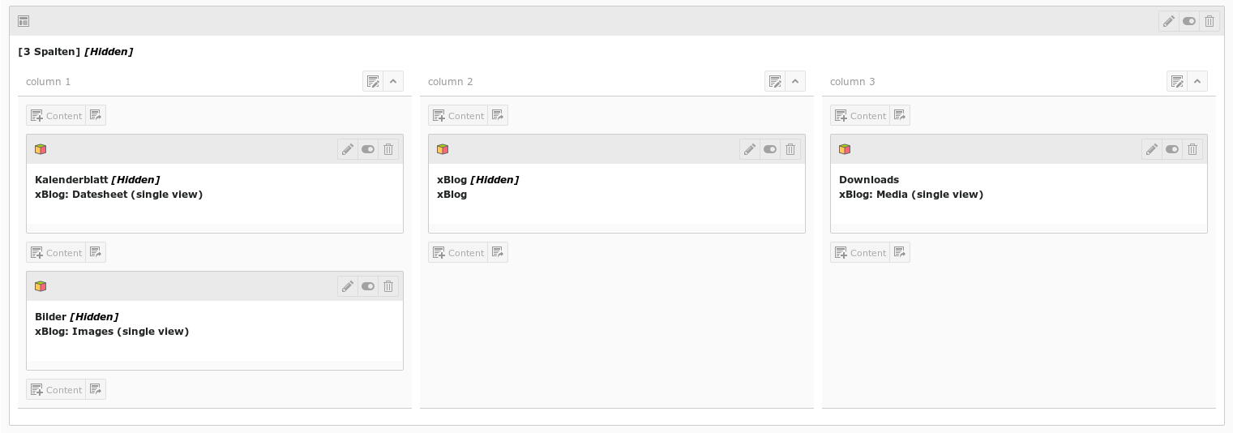Edit the 3 Spalten grid container
Screen dimensions: 1233x433
tap(1168, 21)
